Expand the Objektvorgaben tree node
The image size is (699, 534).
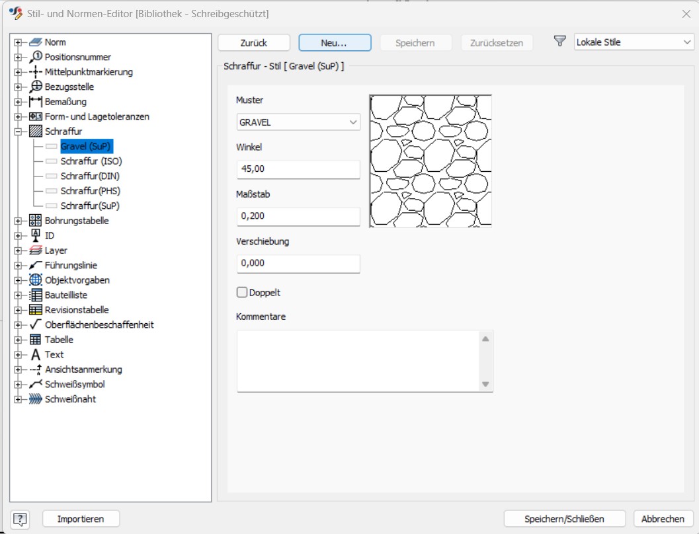coord(18,280)
